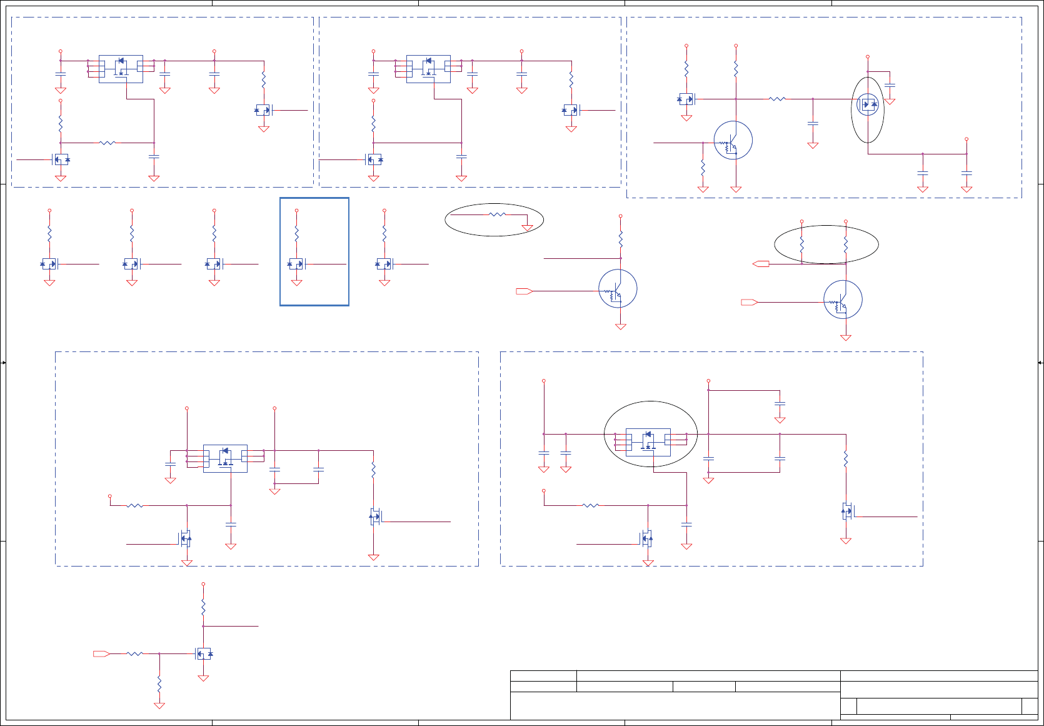Image resolution: width=1044 pixels, height=726 pixels.
Task: Click the horizontal resistor in the top-left dashed block
Action: point(108,143)
